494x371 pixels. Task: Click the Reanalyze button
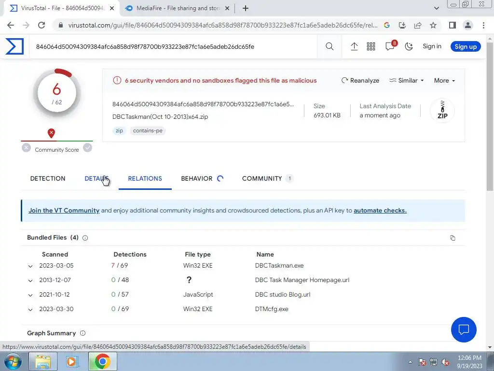[360, 81]
